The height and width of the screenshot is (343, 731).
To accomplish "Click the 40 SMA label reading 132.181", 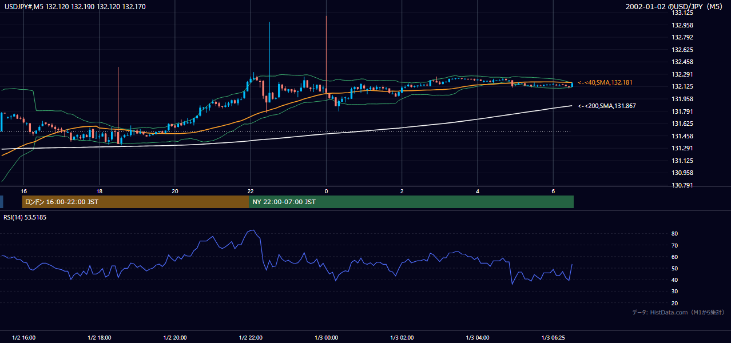I will coord(605,83).
